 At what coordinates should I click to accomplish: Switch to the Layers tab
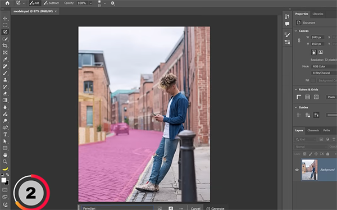(x=299, y=130)
